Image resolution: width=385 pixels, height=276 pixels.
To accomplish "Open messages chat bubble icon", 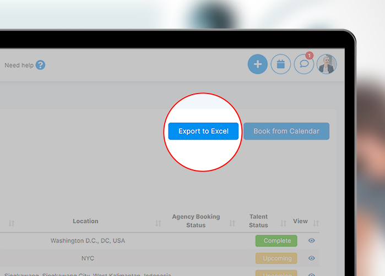I will tap(303, 64).
